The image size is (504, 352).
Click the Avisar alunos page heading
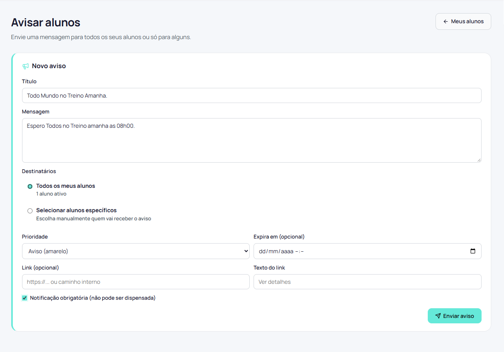(46, 22)
